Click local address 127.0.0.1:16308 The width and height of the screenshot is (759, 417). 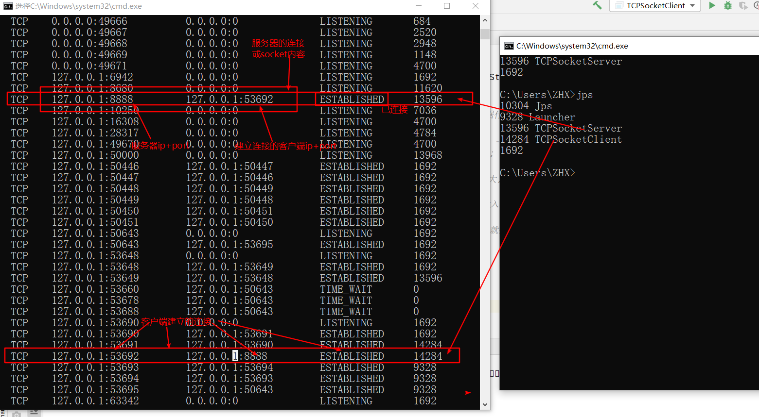click(95, 122)
